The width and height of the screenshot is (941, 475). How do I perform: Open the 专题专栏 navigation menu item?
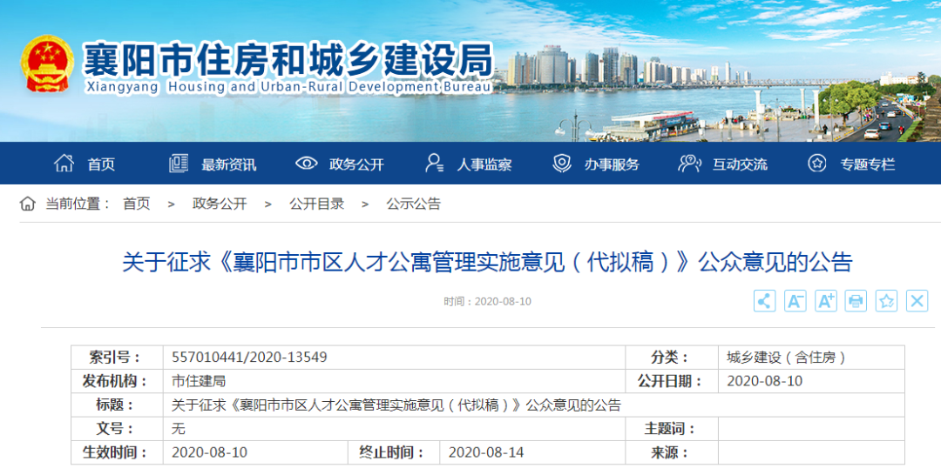pos(867,164)
